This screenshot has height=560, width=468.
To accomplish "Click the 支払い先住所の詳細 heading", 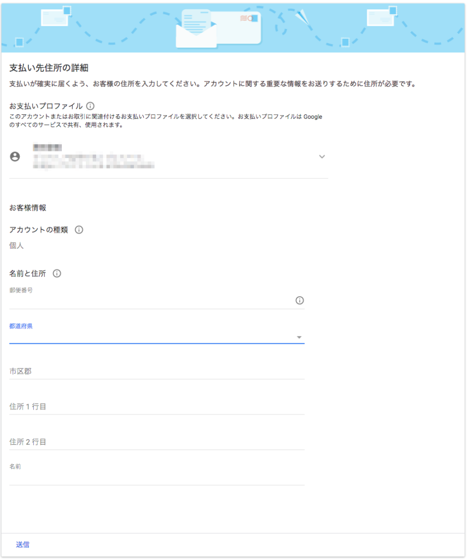I will 49,68.
